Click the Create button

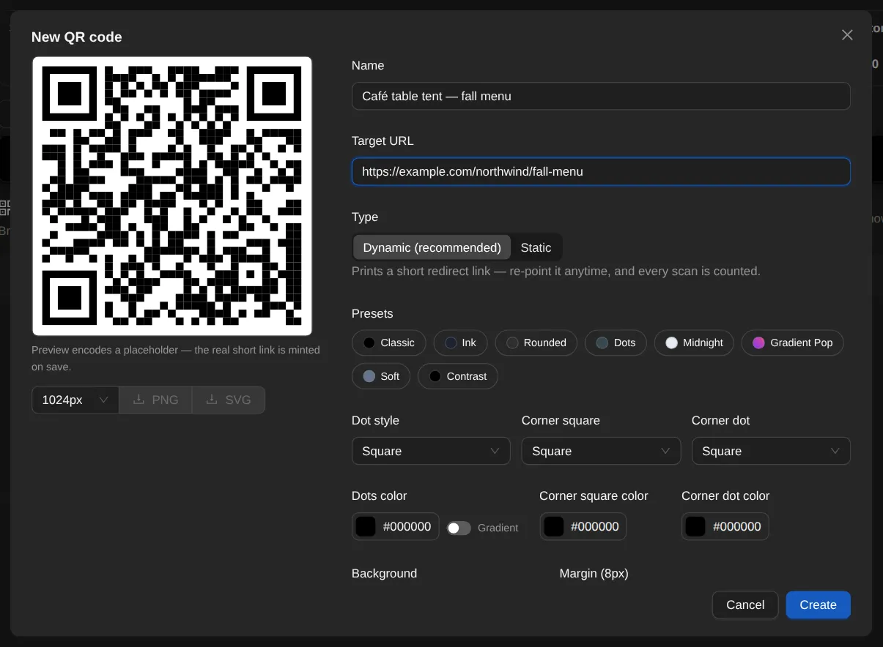click(x=818, y=605)
